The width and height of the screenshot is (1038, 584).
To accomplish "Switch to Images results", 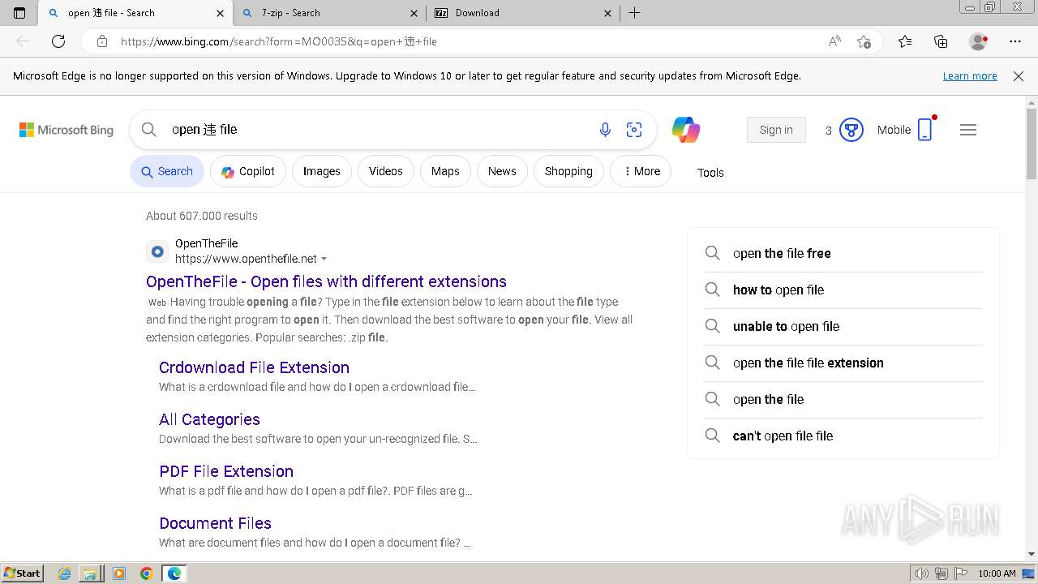I will coord(322,171).
